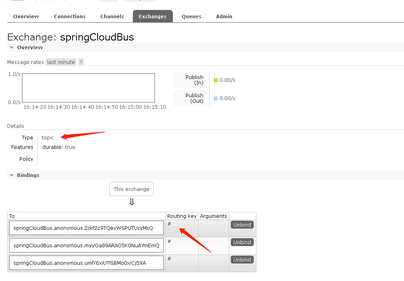The width and height of the screenshot is (404, 281).
Task: Click the routing key '#' for umlY6xiUTlSBMo0xiCj5XA
Action: point(169,259)
